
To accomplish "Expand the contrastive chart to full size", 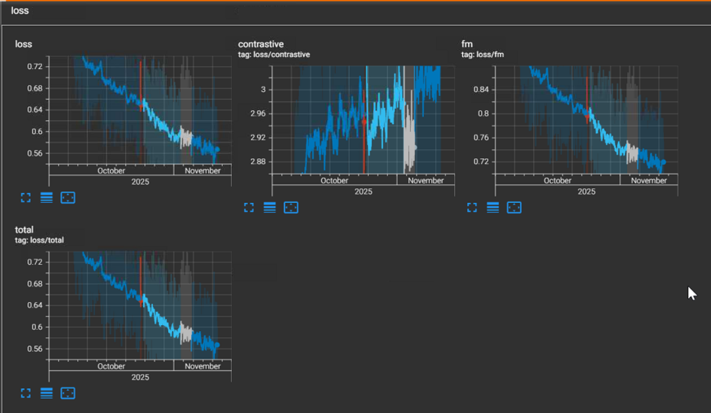I will [249, 208].
